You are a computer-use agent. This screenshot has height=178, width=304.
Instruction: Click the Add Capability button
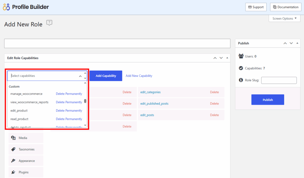(106, 76)
